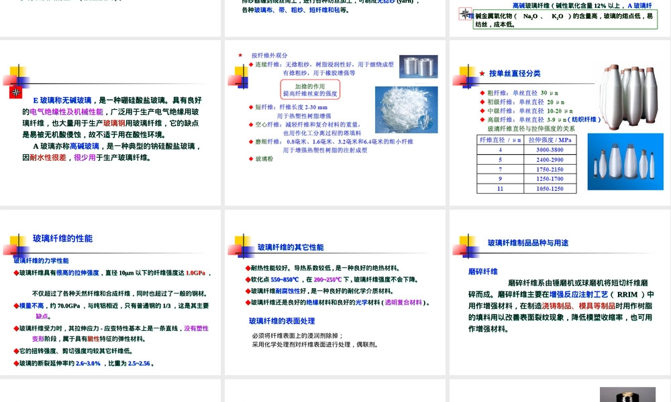Screen dimensions: 671x402
Task: Click the 耐热性能较好 bullet line
Action: click(x=323, y=268)
